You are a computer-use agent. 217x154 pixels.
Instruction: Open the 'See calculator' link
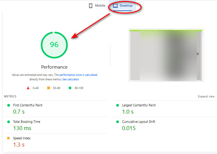point(71,79)
